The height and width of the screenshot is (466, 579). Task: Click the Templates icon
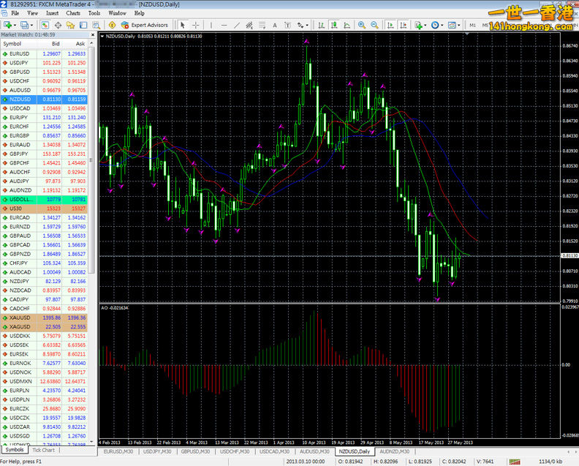point(452,25)
